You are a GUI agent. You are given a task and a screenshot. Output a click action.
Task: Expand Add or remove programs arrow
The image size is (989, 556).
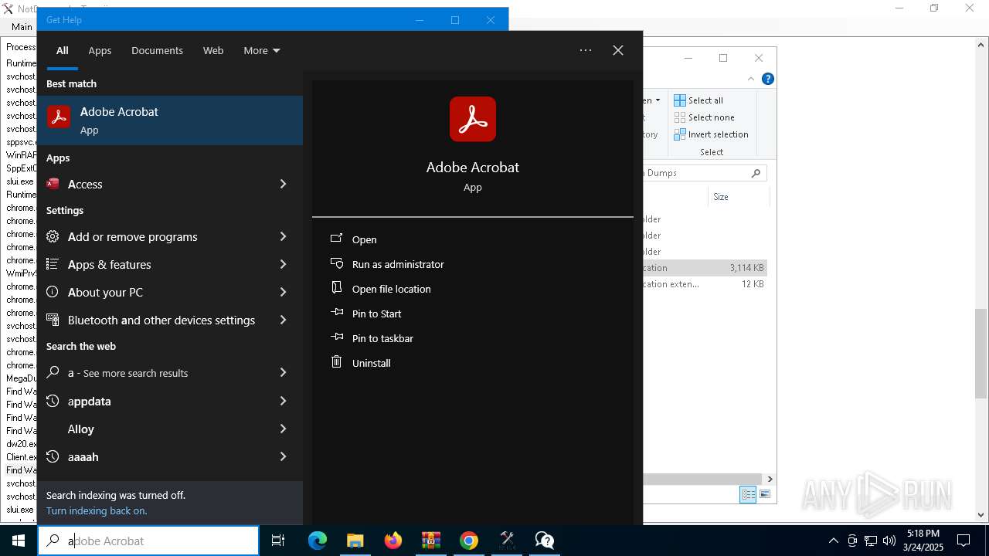click(283, 236)
